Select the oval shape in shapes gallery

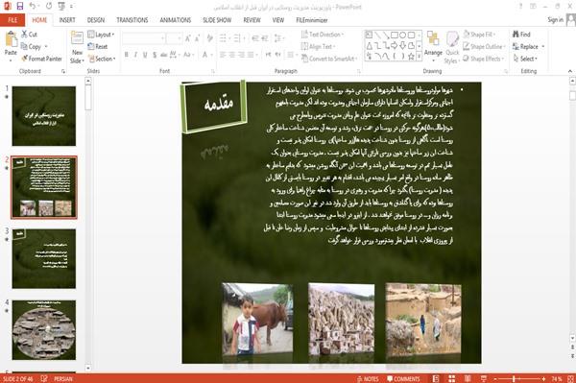click(x=403, y=35)
